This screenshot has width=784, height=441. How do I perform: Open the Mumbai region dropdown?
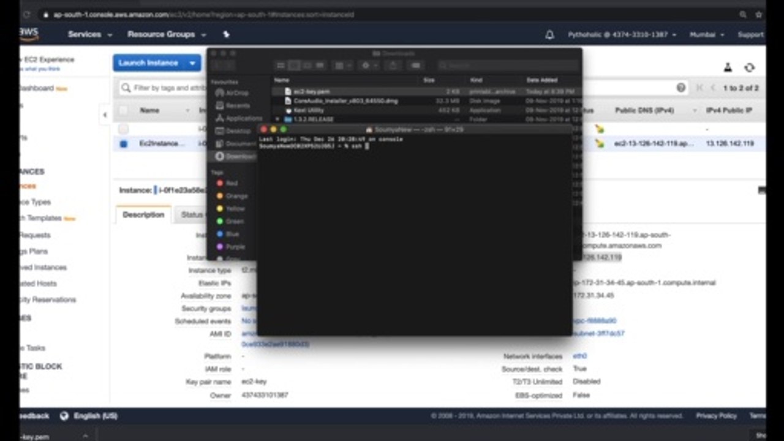(707, 35)
